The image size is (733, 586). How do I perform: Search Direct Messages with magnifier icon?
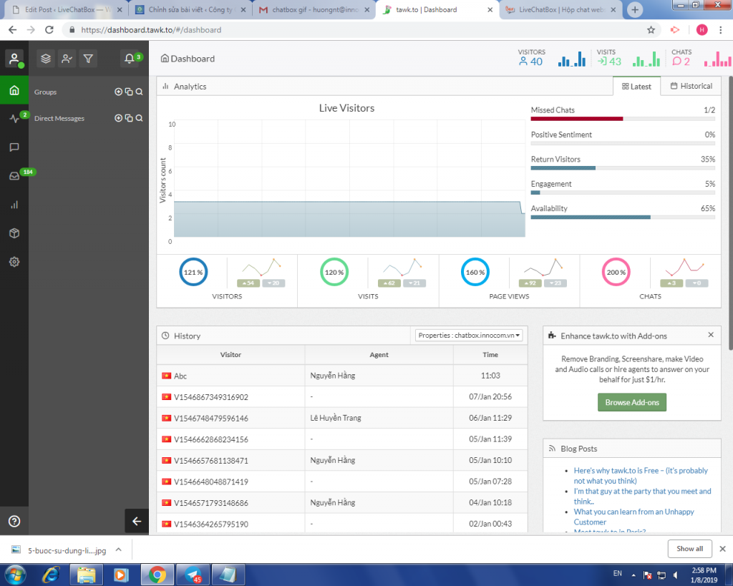[139, 118]
